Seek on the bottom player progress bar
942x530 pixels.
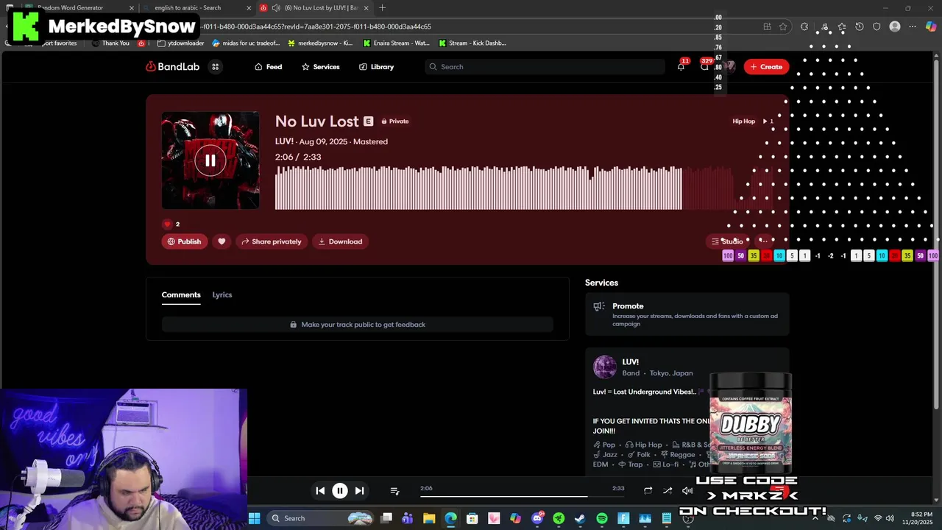522,496
